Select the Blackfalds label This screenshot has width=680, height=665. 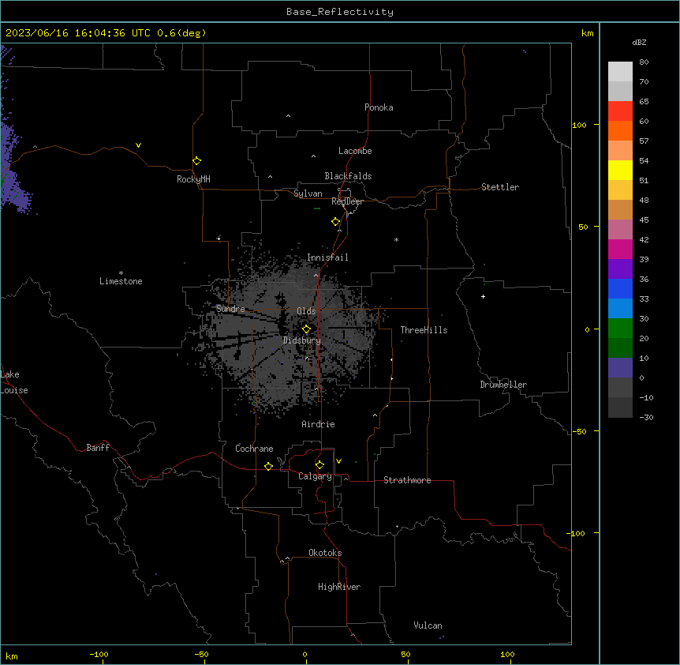(x=348, y=176)
